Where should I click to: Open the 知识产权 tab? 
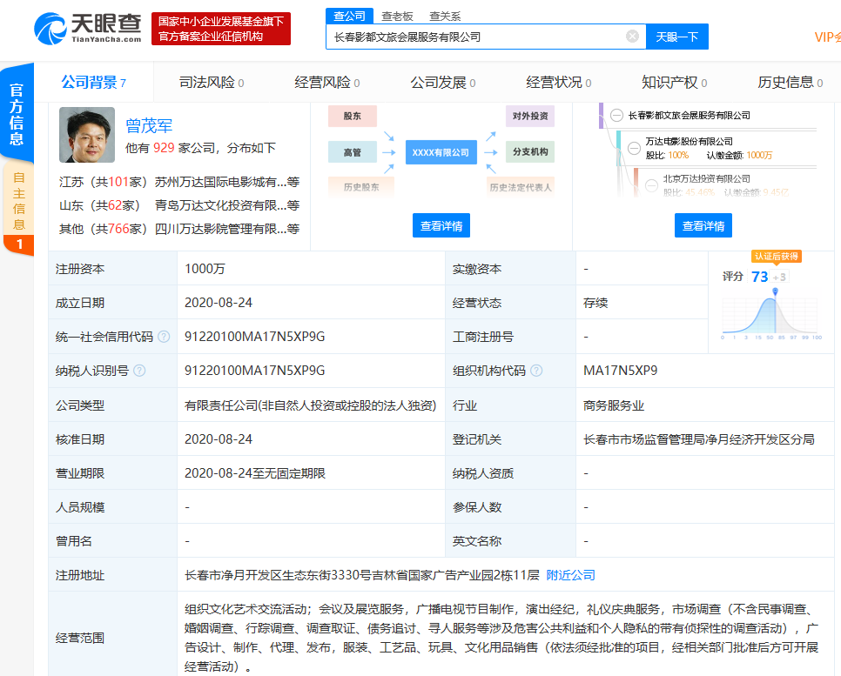pos(675,83)
